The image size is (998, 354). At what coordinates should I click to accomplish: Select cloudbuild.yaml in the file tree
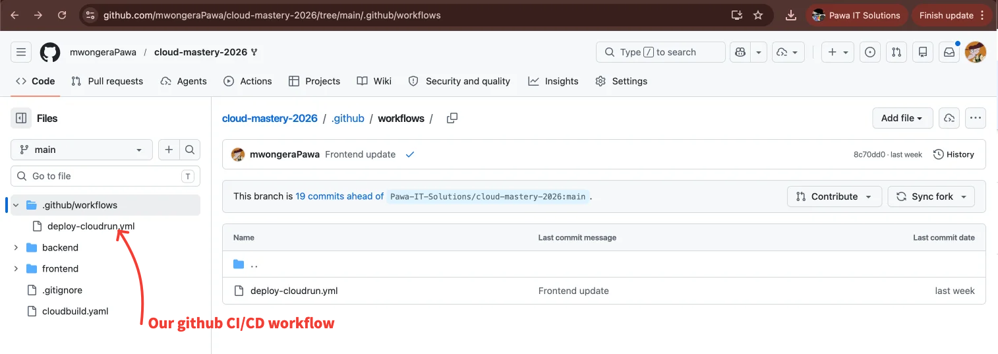75,311
